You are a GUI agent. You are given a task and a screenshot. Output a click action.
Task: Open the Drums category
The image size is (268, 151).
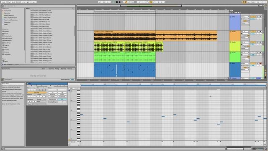6,34
